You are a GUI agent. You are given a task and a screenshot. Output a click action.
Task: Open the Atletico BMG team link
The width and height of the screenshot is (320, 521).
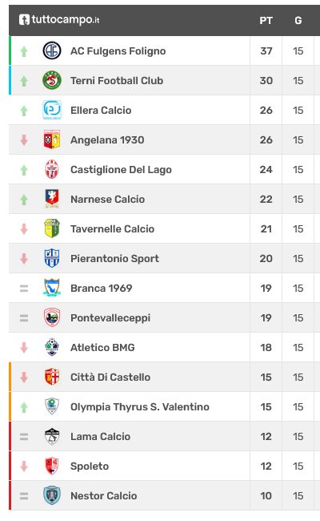click(x=102, y=347)
